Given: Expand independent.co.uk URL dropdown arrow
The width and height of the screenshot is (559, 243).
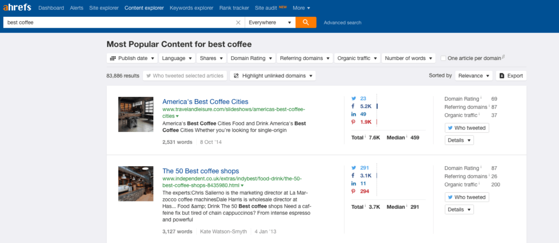Looking at the screenshot, I should [242, 186].
